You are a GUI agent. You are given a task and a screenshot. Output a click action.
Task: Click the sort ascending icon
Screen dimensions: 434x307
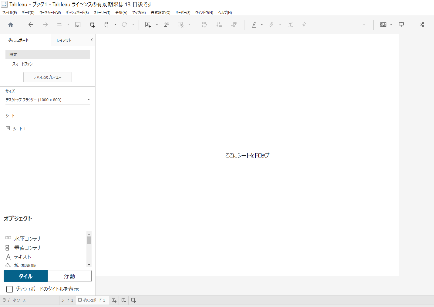coord(219,25)
